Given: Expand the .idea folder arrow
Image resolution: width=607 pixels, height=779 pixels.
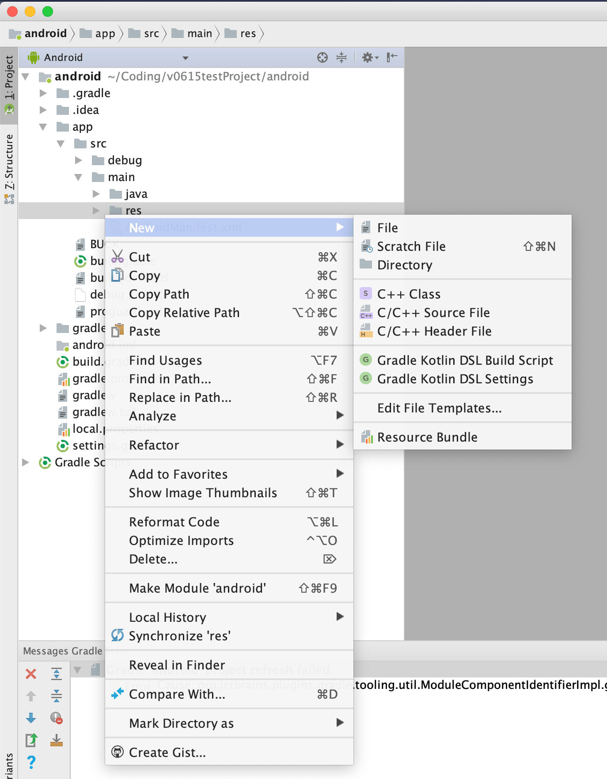Looking at the screenshot, I should coord(43,110).
